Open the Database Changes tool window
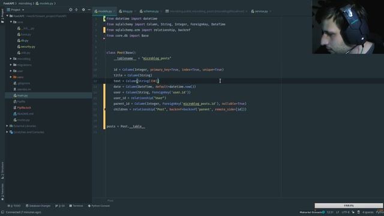 [x=38, y=206]
